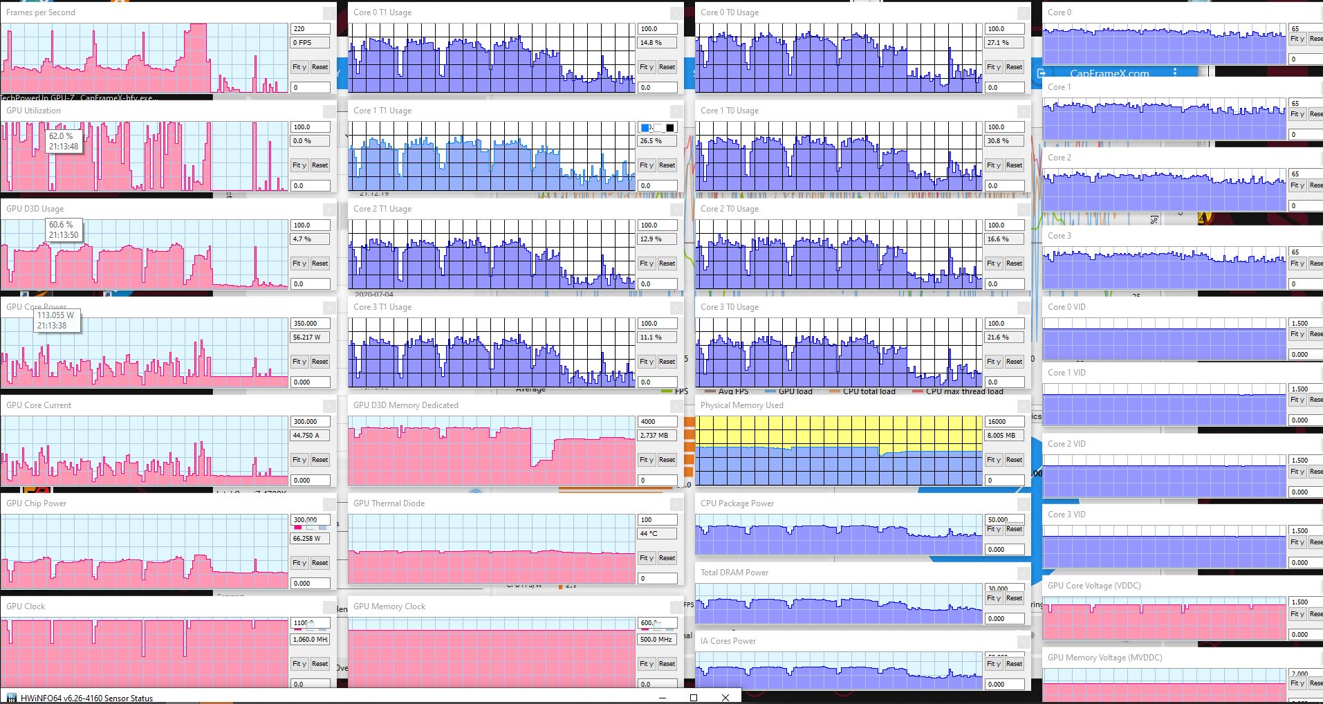Select the black color swatch in Core 1 T1 Usage

point(669,127)
